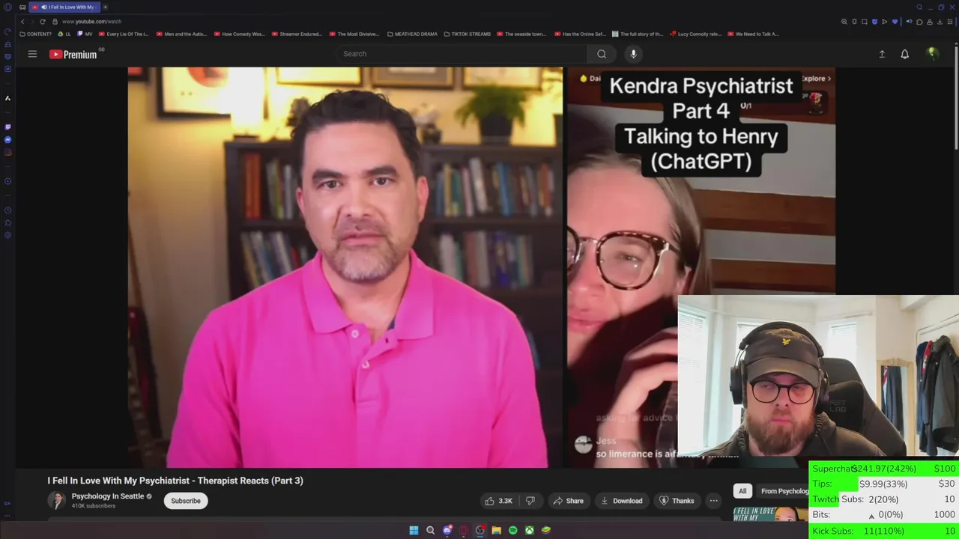Viewport: 959px width, 539px height.
Task: Click the heart bookmark icon in toolbar
Action: [894, 22]
